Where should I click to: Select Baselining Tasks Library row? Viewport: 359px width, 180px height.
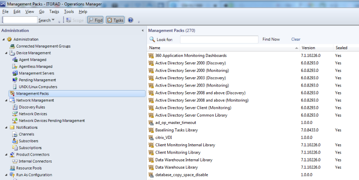(253, 130)
